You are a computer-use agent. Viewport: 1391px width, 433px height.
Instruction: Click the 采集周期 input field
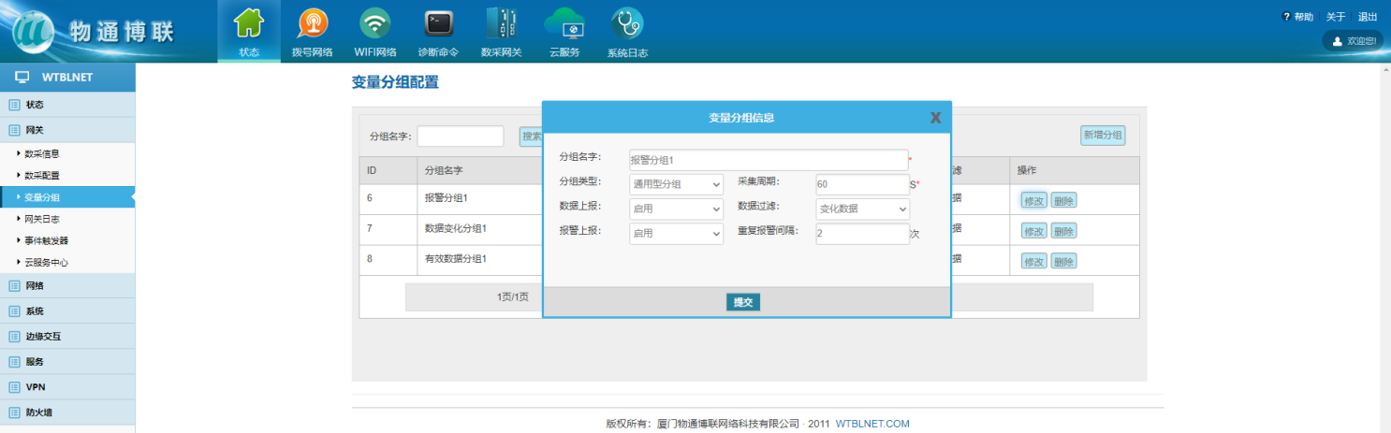861,184
